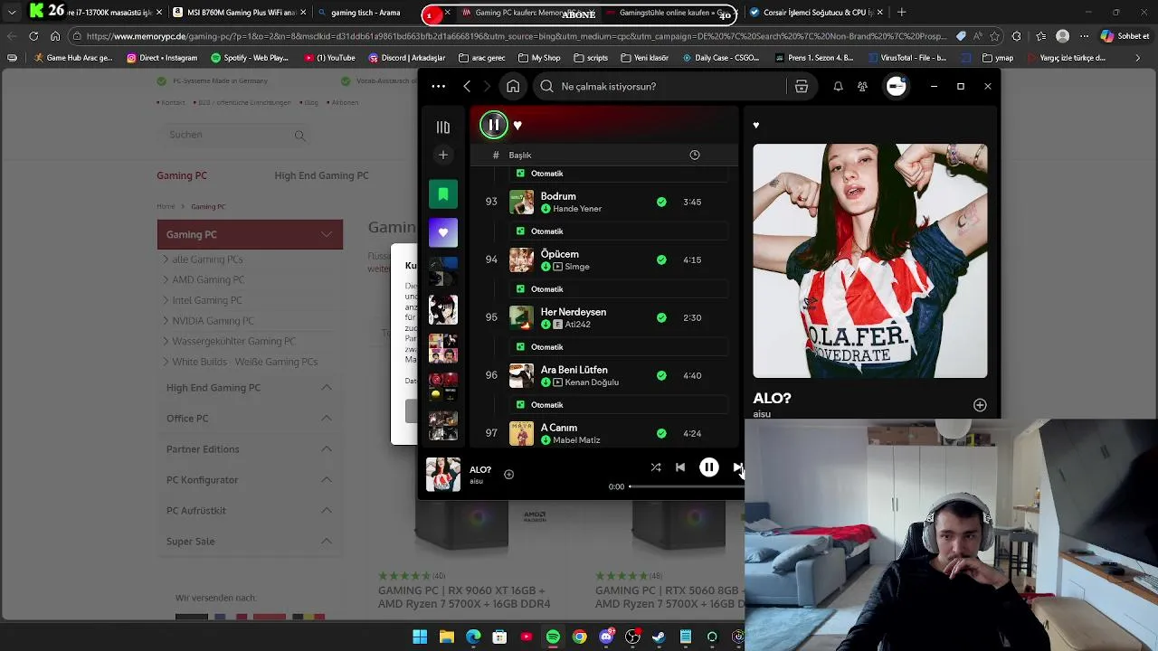Open File Explorer from taskbar

[x=447, y=637]
